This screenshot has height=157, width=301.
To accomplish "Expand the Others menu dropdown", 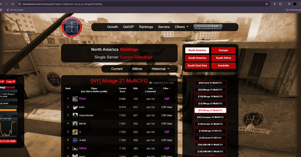I will pos(182,27).
